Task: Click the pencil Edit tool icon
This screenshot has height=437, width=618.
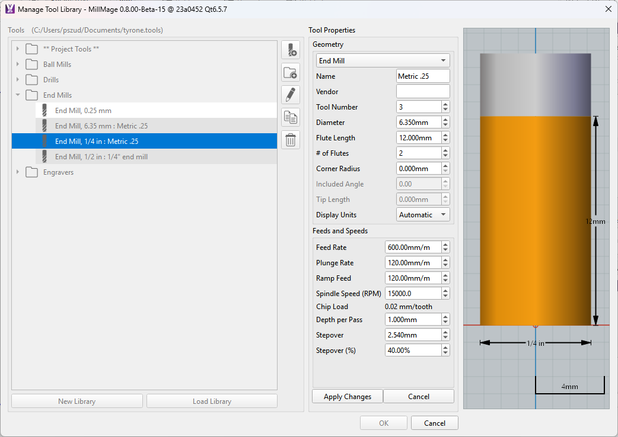Action: (x=291, y=95)
